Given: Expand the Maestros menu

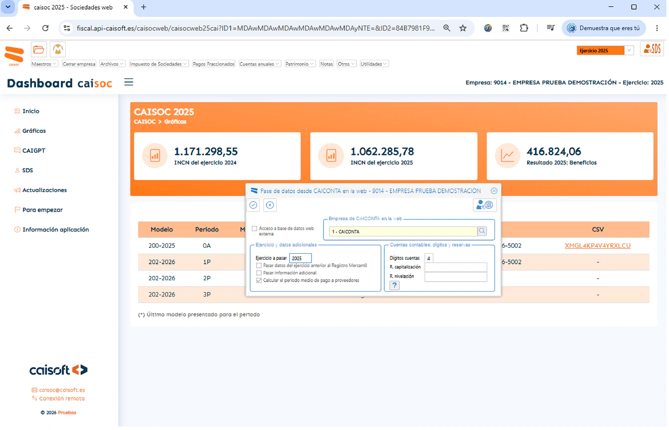Looking at the screenshot, I should click(x=44, y=64).
